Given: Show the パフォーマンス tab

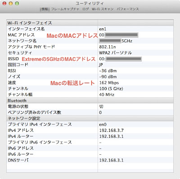Looking at the screenshot, I should (x=128, y=9).
